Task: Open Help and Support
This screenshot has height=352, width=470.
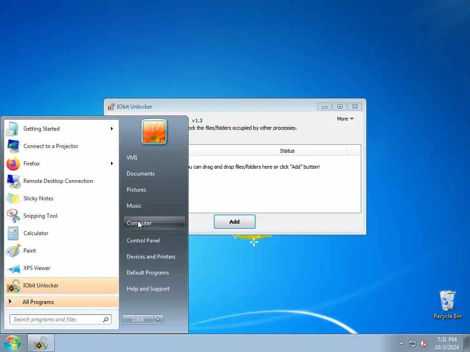Action: point(148,289)
